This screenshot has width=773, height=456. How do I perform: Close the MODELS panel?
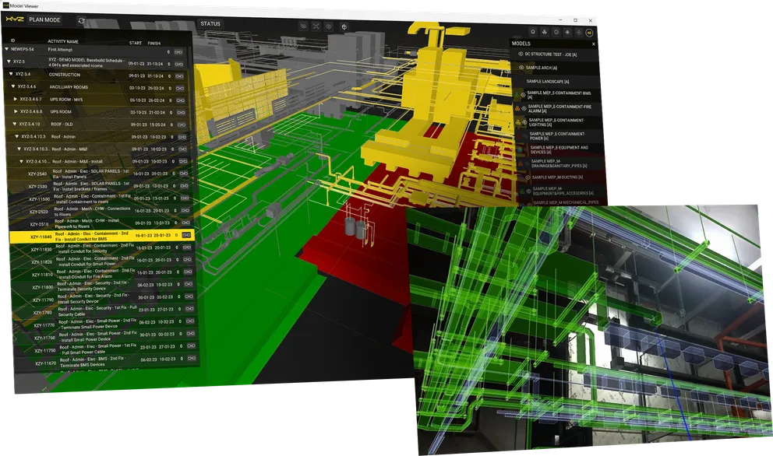tap(594, 44)
